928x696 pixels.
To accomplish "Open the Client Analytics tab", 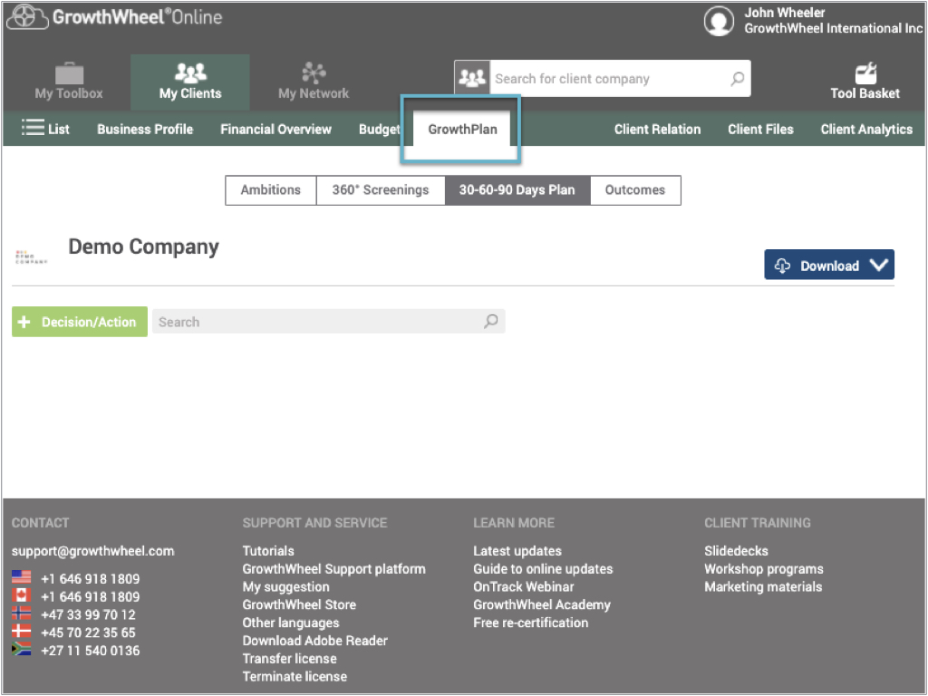I will pyautogui.click(x=866, y=129).
